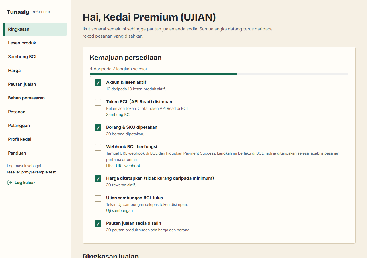
Task: Open the Sambung BCL sidebar item
Action: 35,57
